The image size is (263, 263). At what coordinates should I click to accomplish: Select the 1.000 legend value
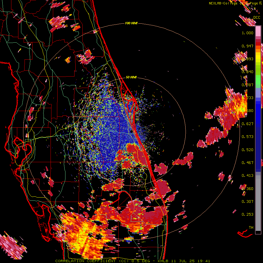click(x=248, y=33)
